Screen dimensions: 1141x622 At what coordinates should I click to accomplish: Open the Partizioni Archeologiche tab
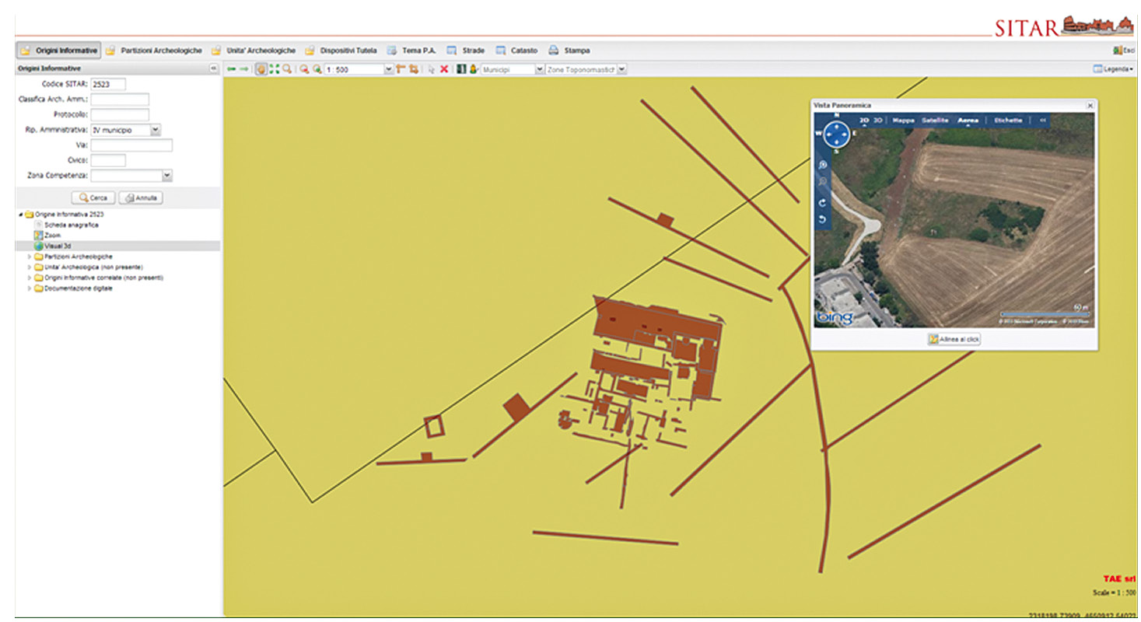[154, 50]
